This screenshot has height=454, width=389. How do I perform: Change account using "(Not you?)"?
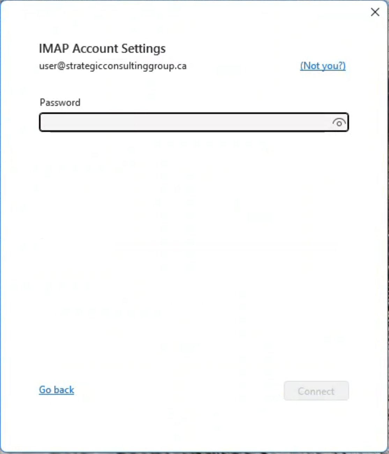(323, 66)
